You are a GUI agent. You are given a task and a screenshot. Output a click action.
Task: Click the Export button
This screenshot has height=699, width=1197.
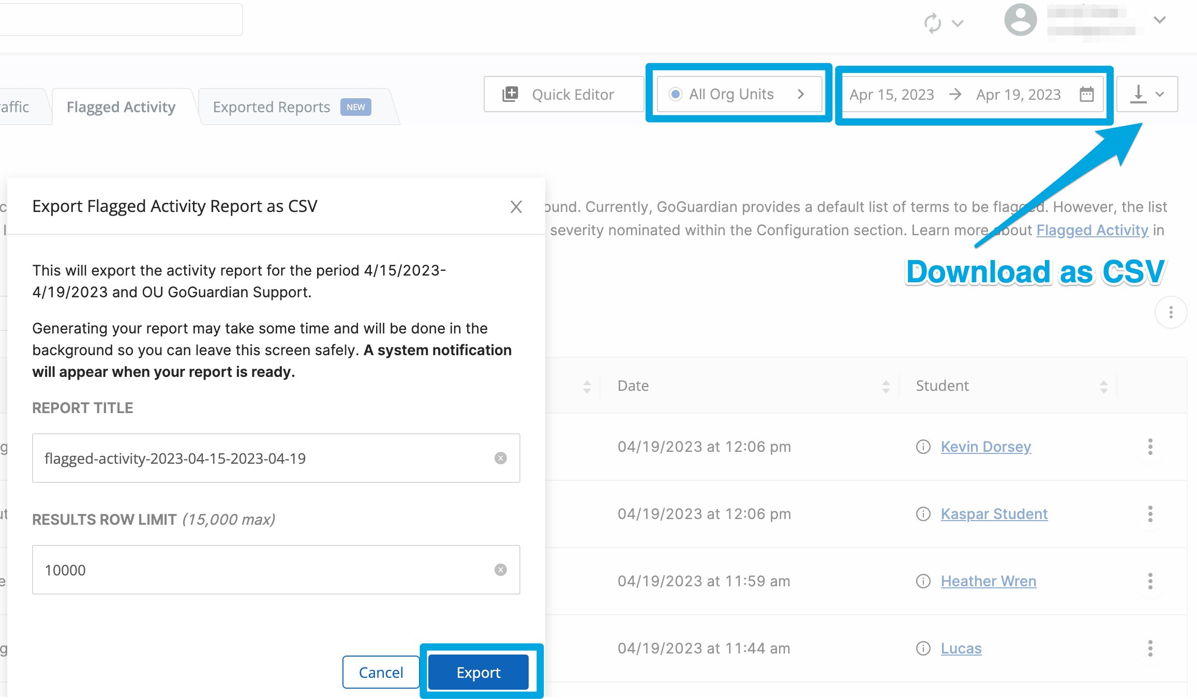478,672
